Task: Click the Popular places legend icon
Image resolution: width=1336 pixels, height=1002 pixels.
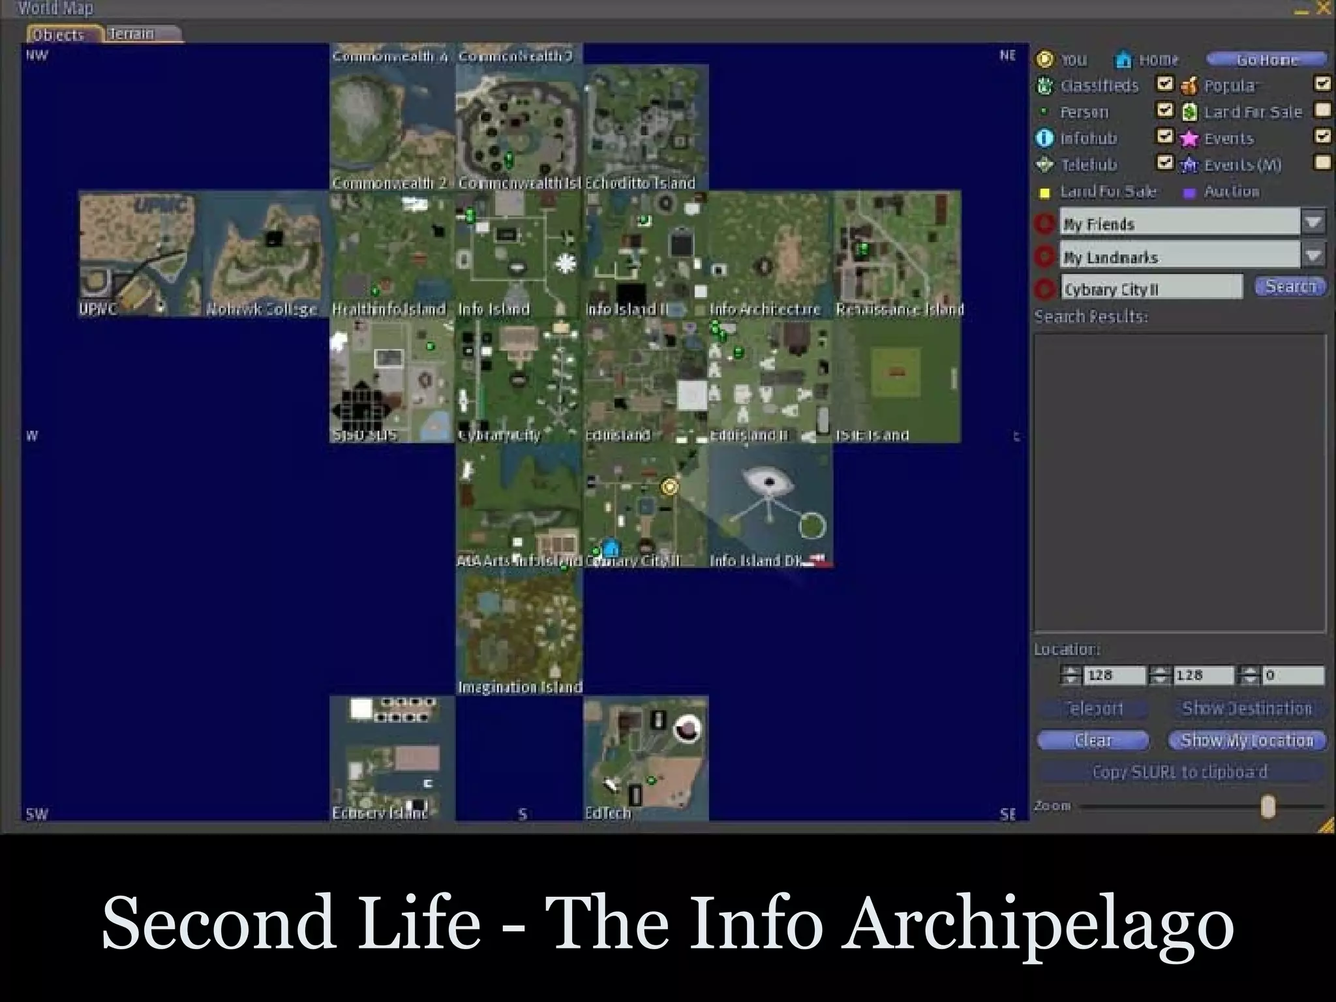Action: click(1190, 85)
